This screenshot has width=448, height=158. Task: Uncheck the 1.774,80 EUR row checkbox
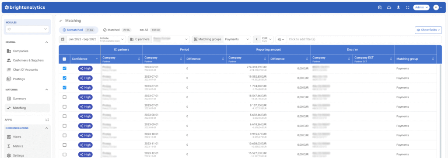(64, 88)
